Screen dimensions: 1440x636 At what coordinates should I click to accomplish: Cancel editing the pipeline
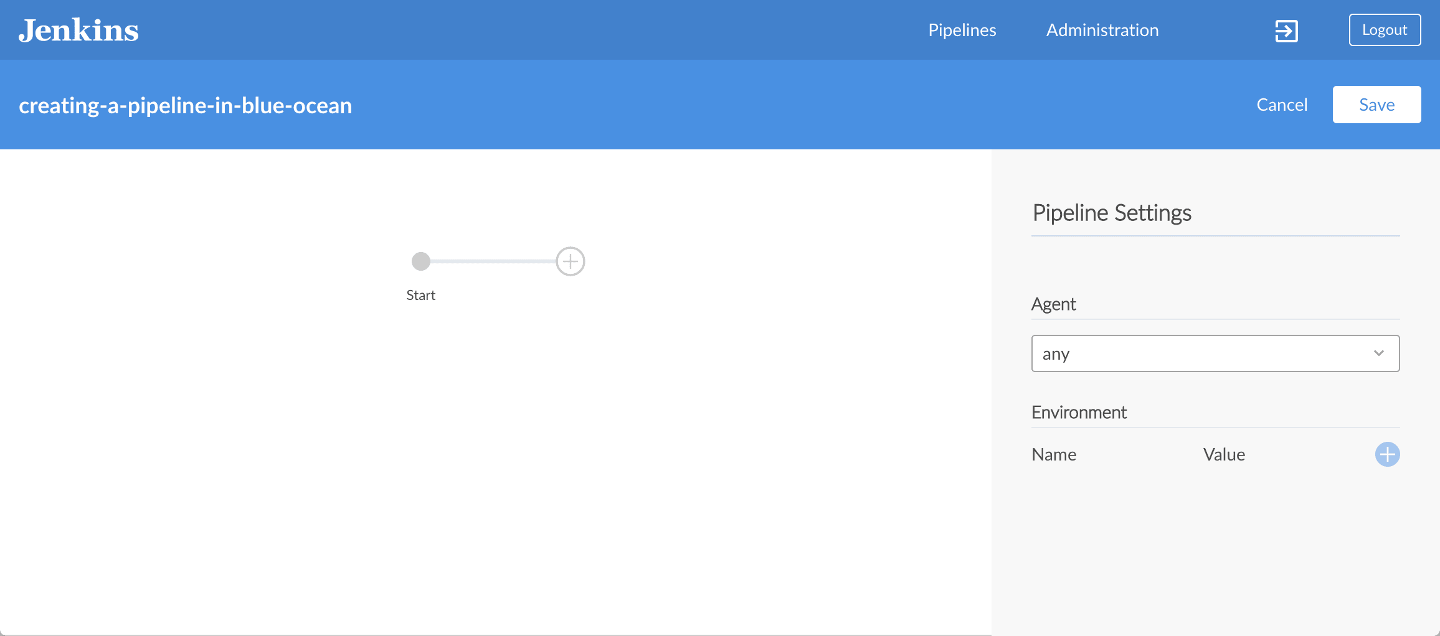(x=1282, y=104)
